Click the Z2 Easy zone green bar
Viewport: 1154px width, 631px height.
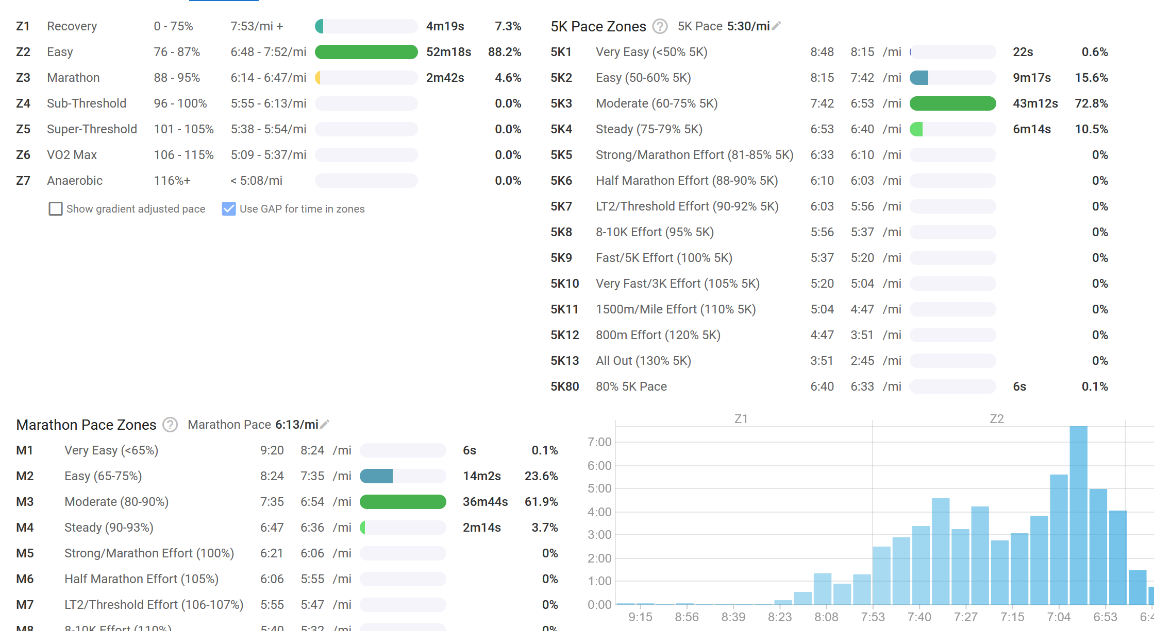[366, 52]
